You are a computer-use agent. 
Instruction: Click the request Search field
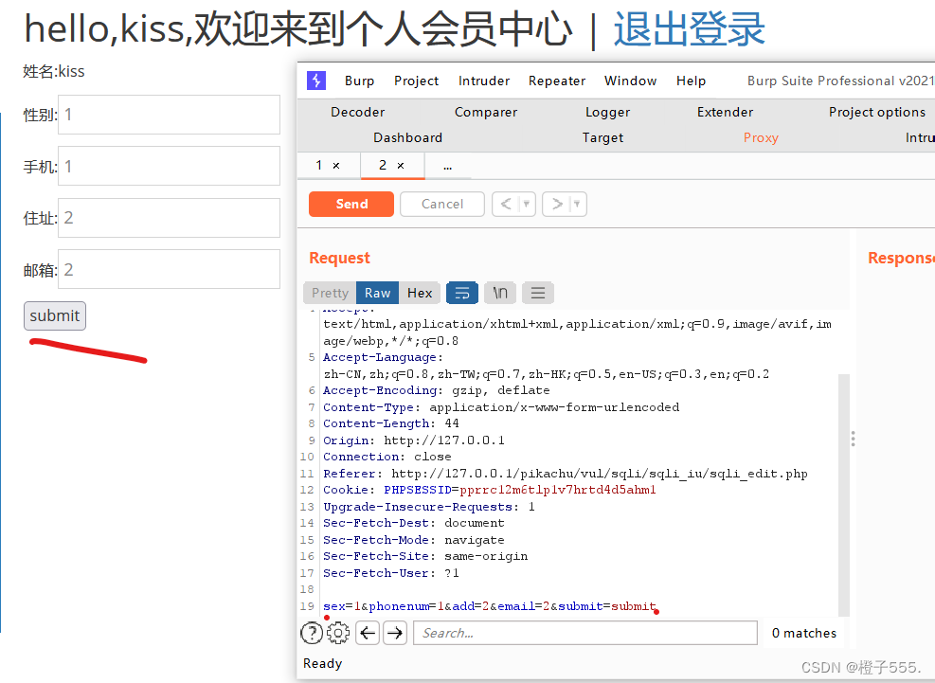(x=585, y=633)
